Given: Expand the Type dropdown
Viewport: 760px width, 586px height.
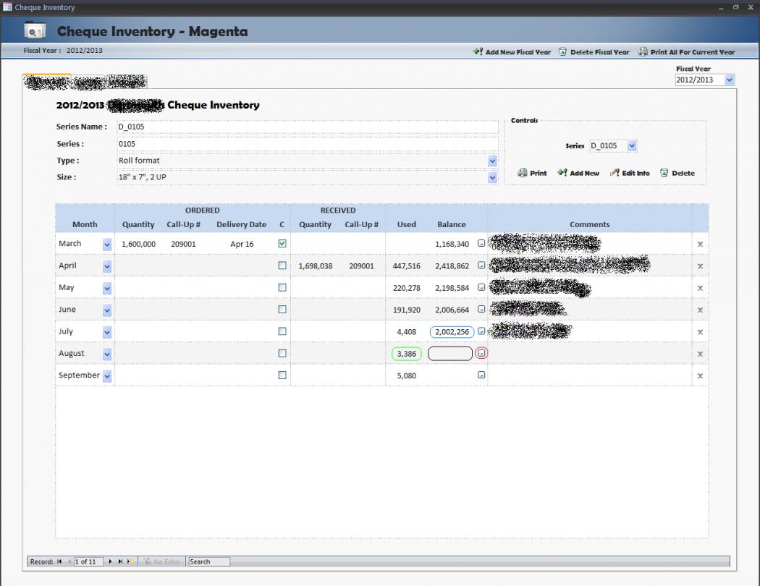Looking at the screenshot, I should (x=492, y=161).
